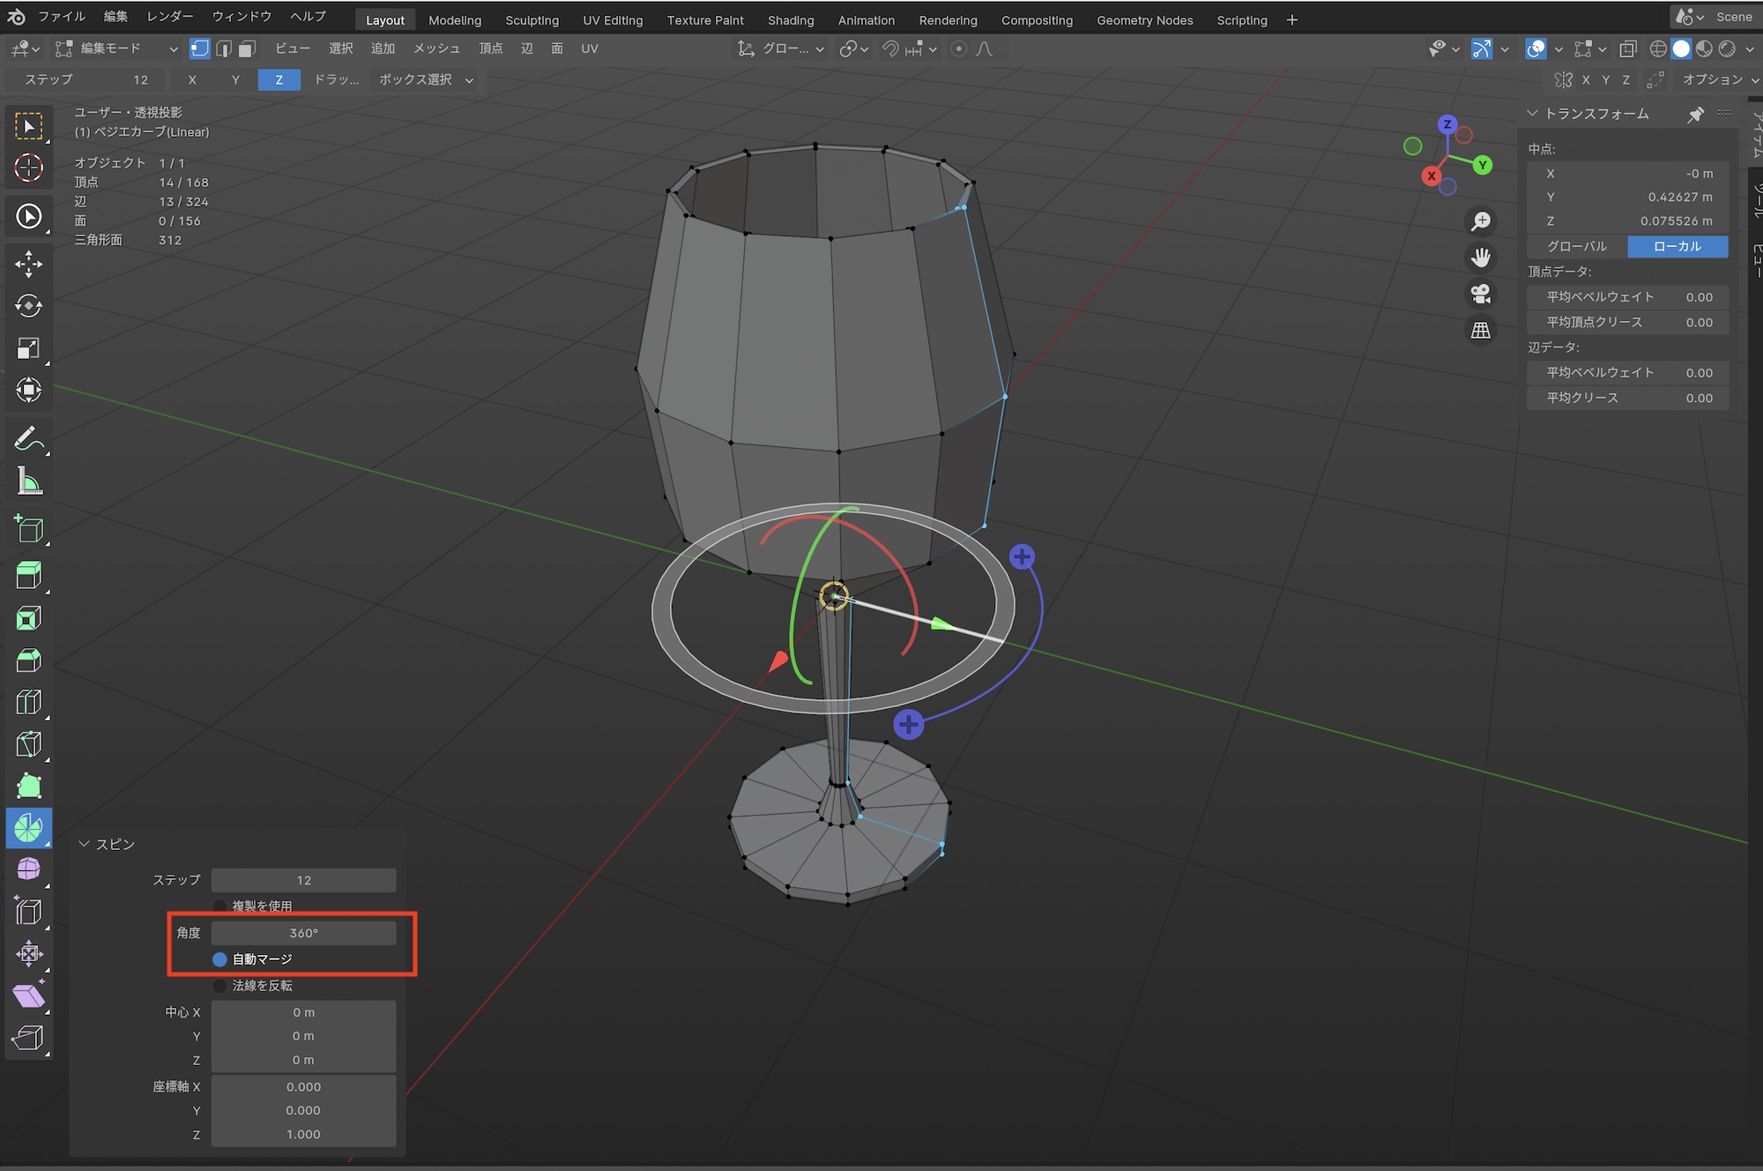The width and height of the screenshot is (1763, 1171).
Task: Select the Scale tool icon
Action: coord(28,348)
